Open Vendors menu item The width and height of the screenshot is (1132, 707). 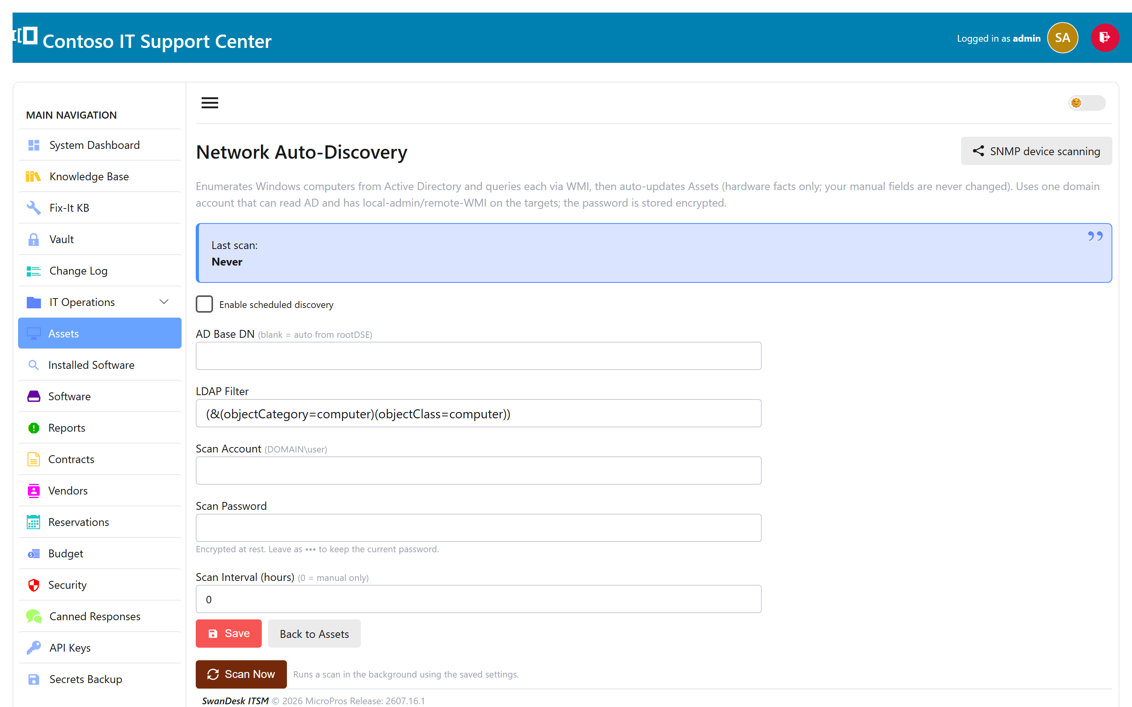99,491
